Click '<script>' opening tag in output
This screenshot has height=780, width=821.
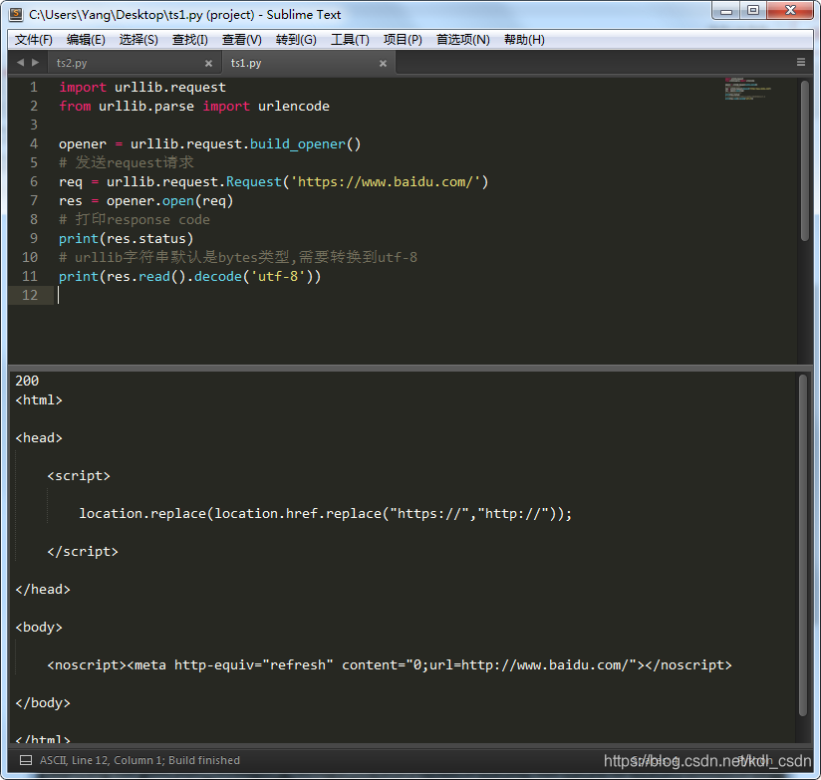tap(79, 476)
